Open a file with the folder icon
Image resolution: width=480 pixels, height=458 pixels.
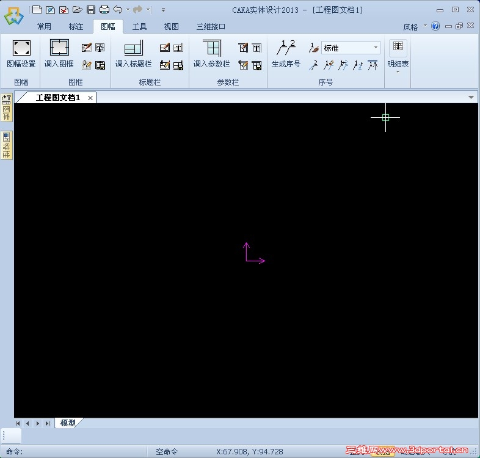pos(77,10)
